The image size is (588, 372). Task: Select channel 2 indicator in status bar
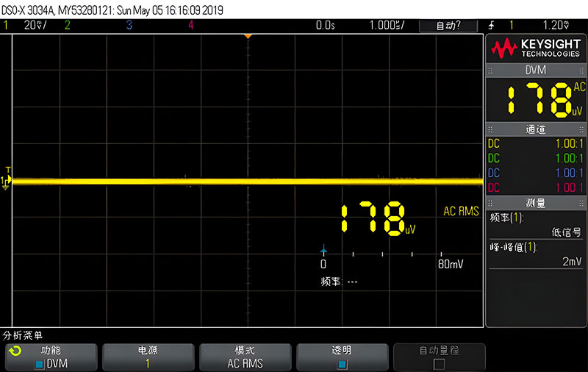[x=67, y=25]
